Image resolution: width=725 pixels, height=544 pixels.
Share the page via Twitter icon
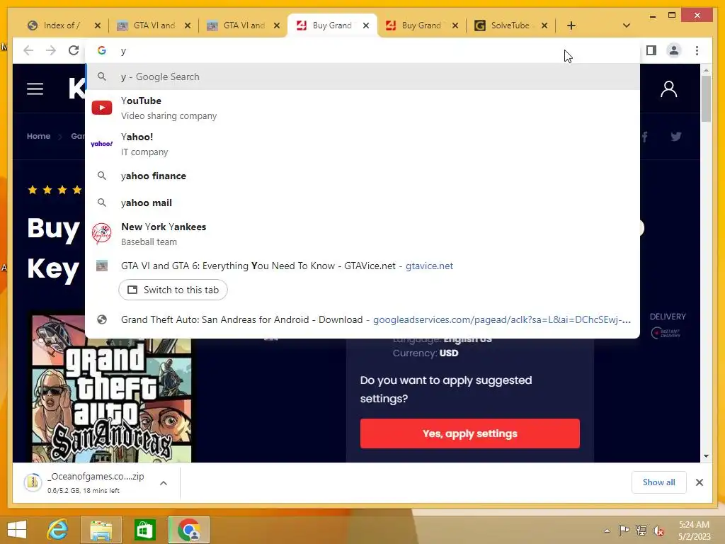click(x=676, y=137)
